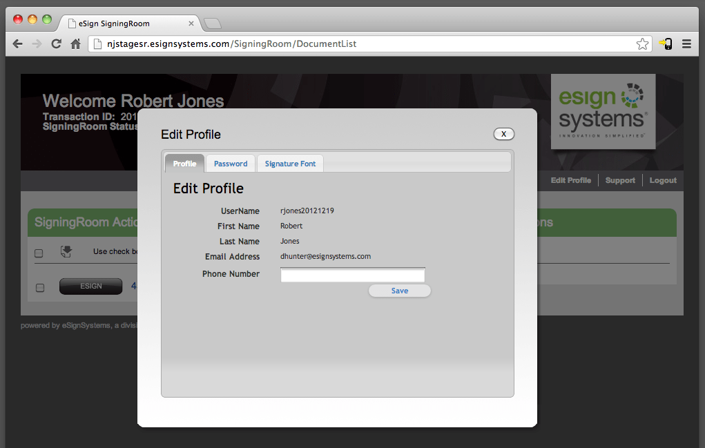The width and height of the screenshot is (705, 448).
Task: Click the ESIGN button
Action: [x=90, y=286]
